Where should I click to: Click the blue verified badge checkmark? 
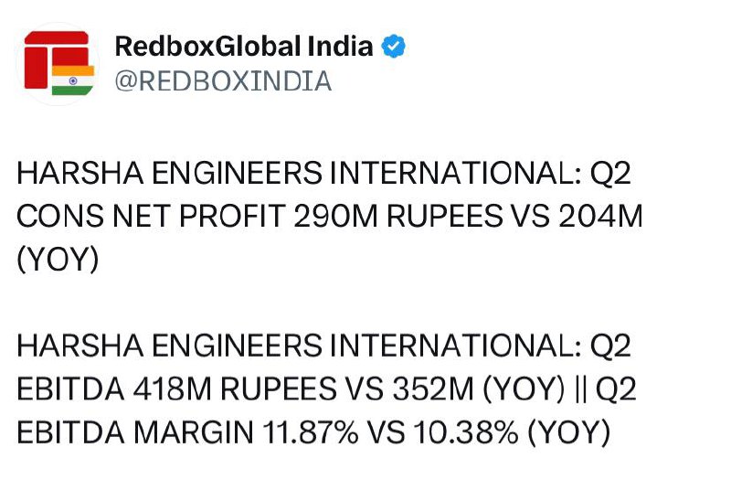[394, 46]
